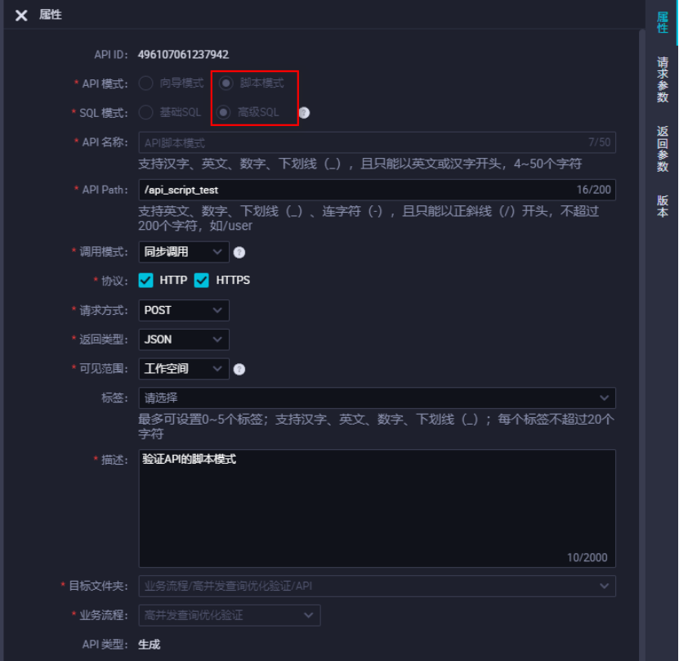This screenshot has width=679, height=661.
Task: Click the help icon next to 调用模式
Action: click(239, 252)
